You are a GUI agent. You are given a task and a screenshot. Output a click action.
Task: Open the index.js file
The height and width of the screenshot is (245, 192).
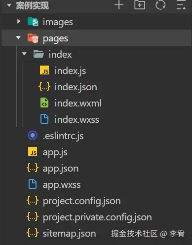click(x=71, y=71)
